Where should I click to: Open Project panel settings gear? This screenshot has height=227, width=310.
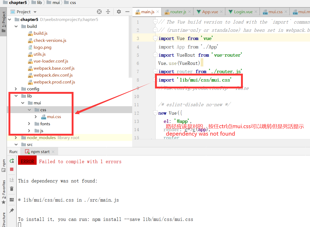(x=119, y=12)
